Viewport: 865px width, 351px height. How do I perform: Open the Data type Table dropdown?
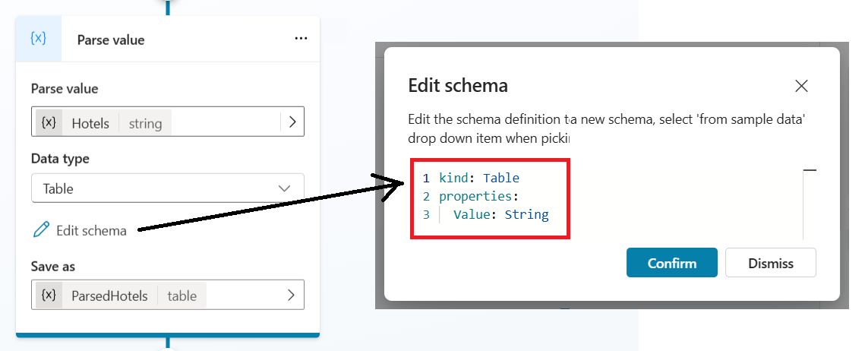tap(168, 188)
